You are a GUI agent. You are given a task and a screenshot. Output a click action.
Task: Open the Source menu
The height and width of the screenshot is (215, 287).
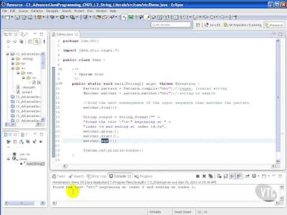pos(23,11)
